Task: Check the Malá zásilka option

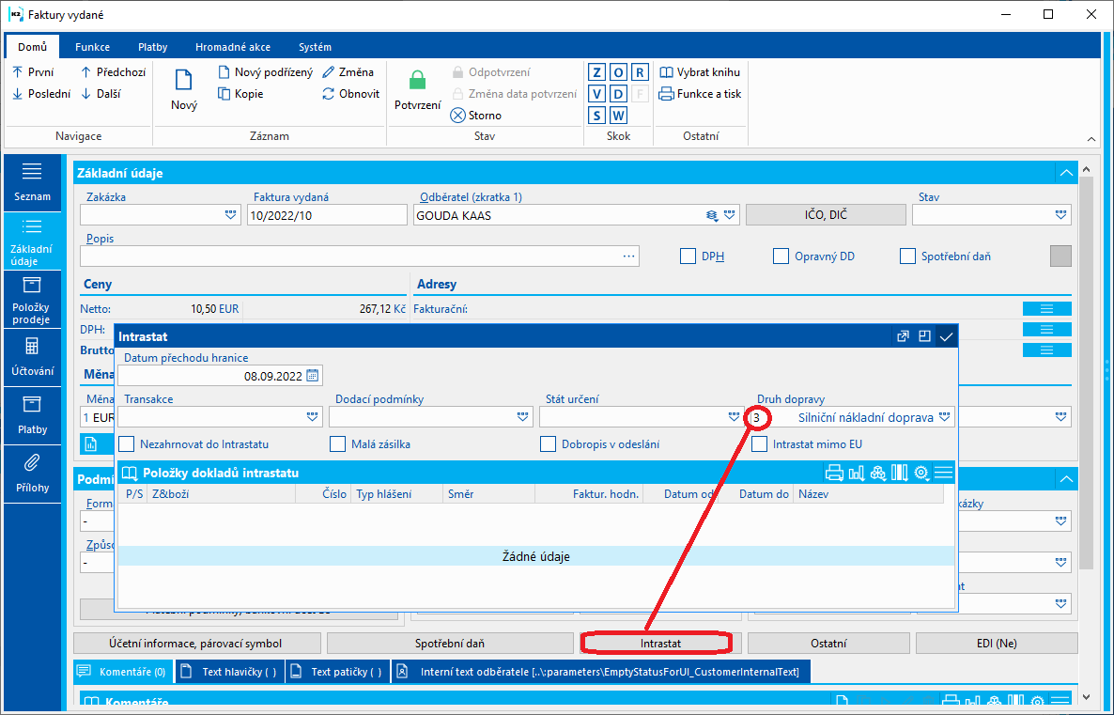Action: click(x=337, y=444)
